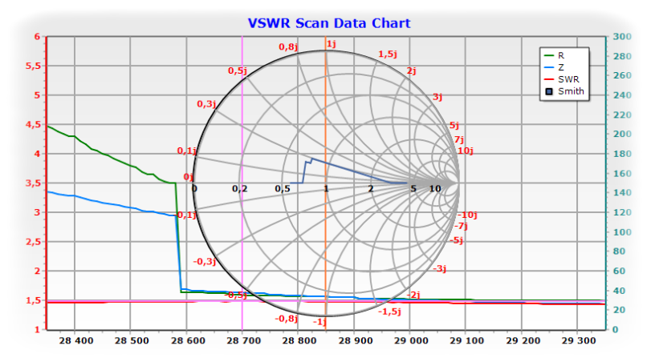Click the Smith chart -2j label

tap(413, 295)
